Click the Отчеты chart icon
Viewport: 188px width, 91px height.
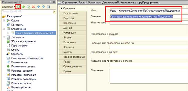(x=8, y=50)
